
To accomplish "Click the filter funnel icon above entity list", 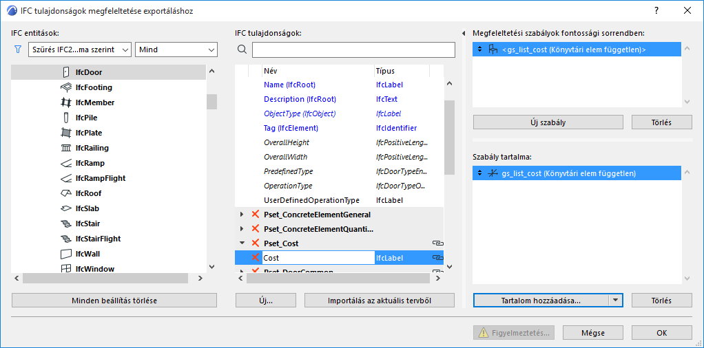I will pos(18,50).
